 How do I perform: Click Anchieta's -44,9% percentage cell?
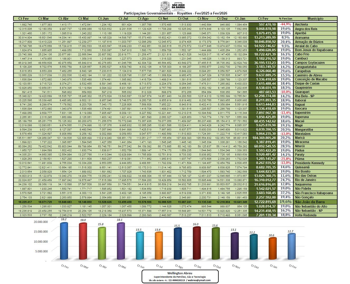(285, 25)
